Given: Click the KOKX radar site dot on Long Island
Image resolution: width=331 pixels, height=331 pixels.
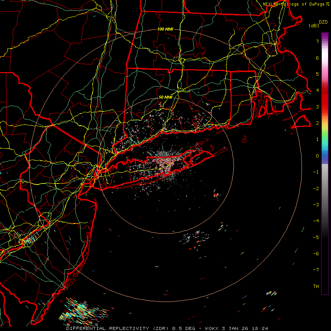Looking at the screenshot, I should tap(166, 164).
